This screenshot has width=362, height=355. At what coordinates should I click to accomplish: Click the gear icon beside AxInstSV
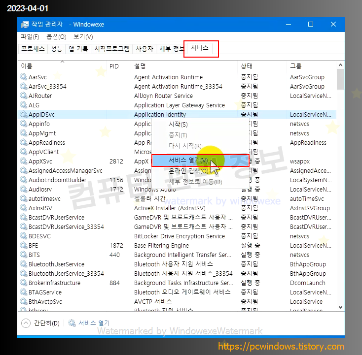[x=24, y=208]
